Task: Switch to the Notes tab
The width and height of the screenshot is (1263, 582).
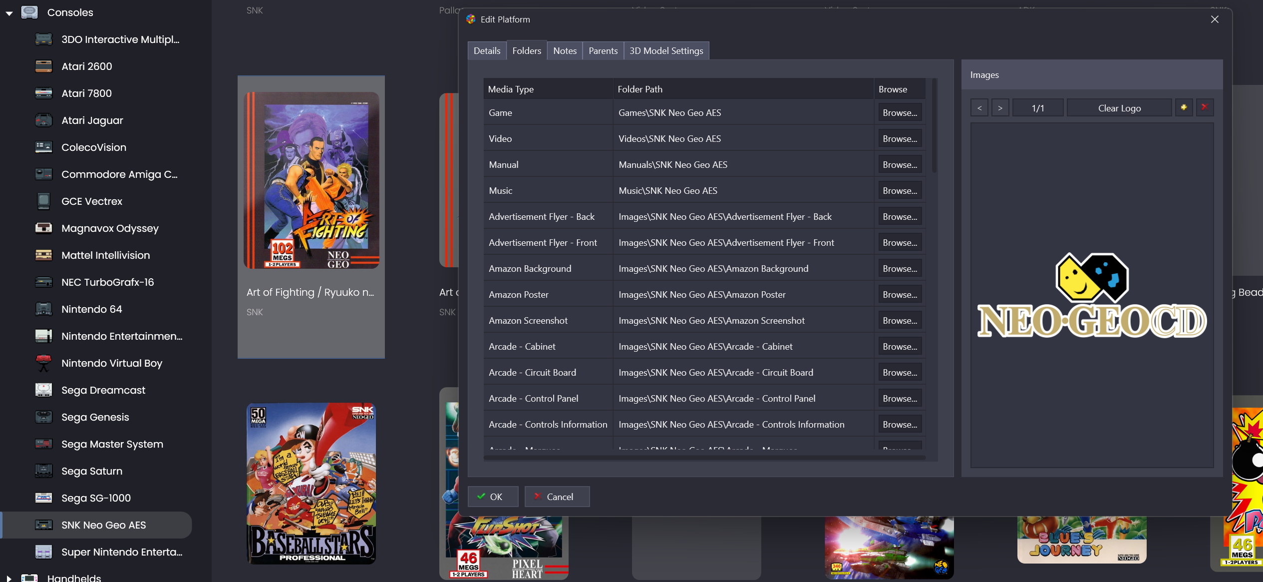Action: point(565,50)
